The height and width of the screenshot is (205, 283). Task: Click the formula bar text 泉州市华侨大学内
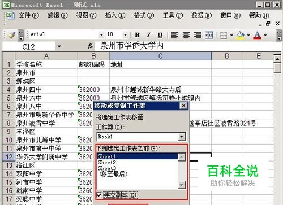[x=132, y=46]
